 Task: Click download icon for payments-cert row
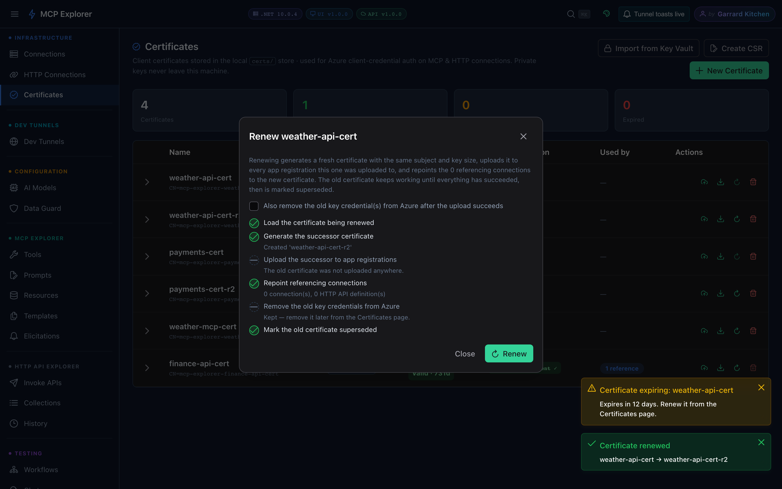(x=720, y=256)
